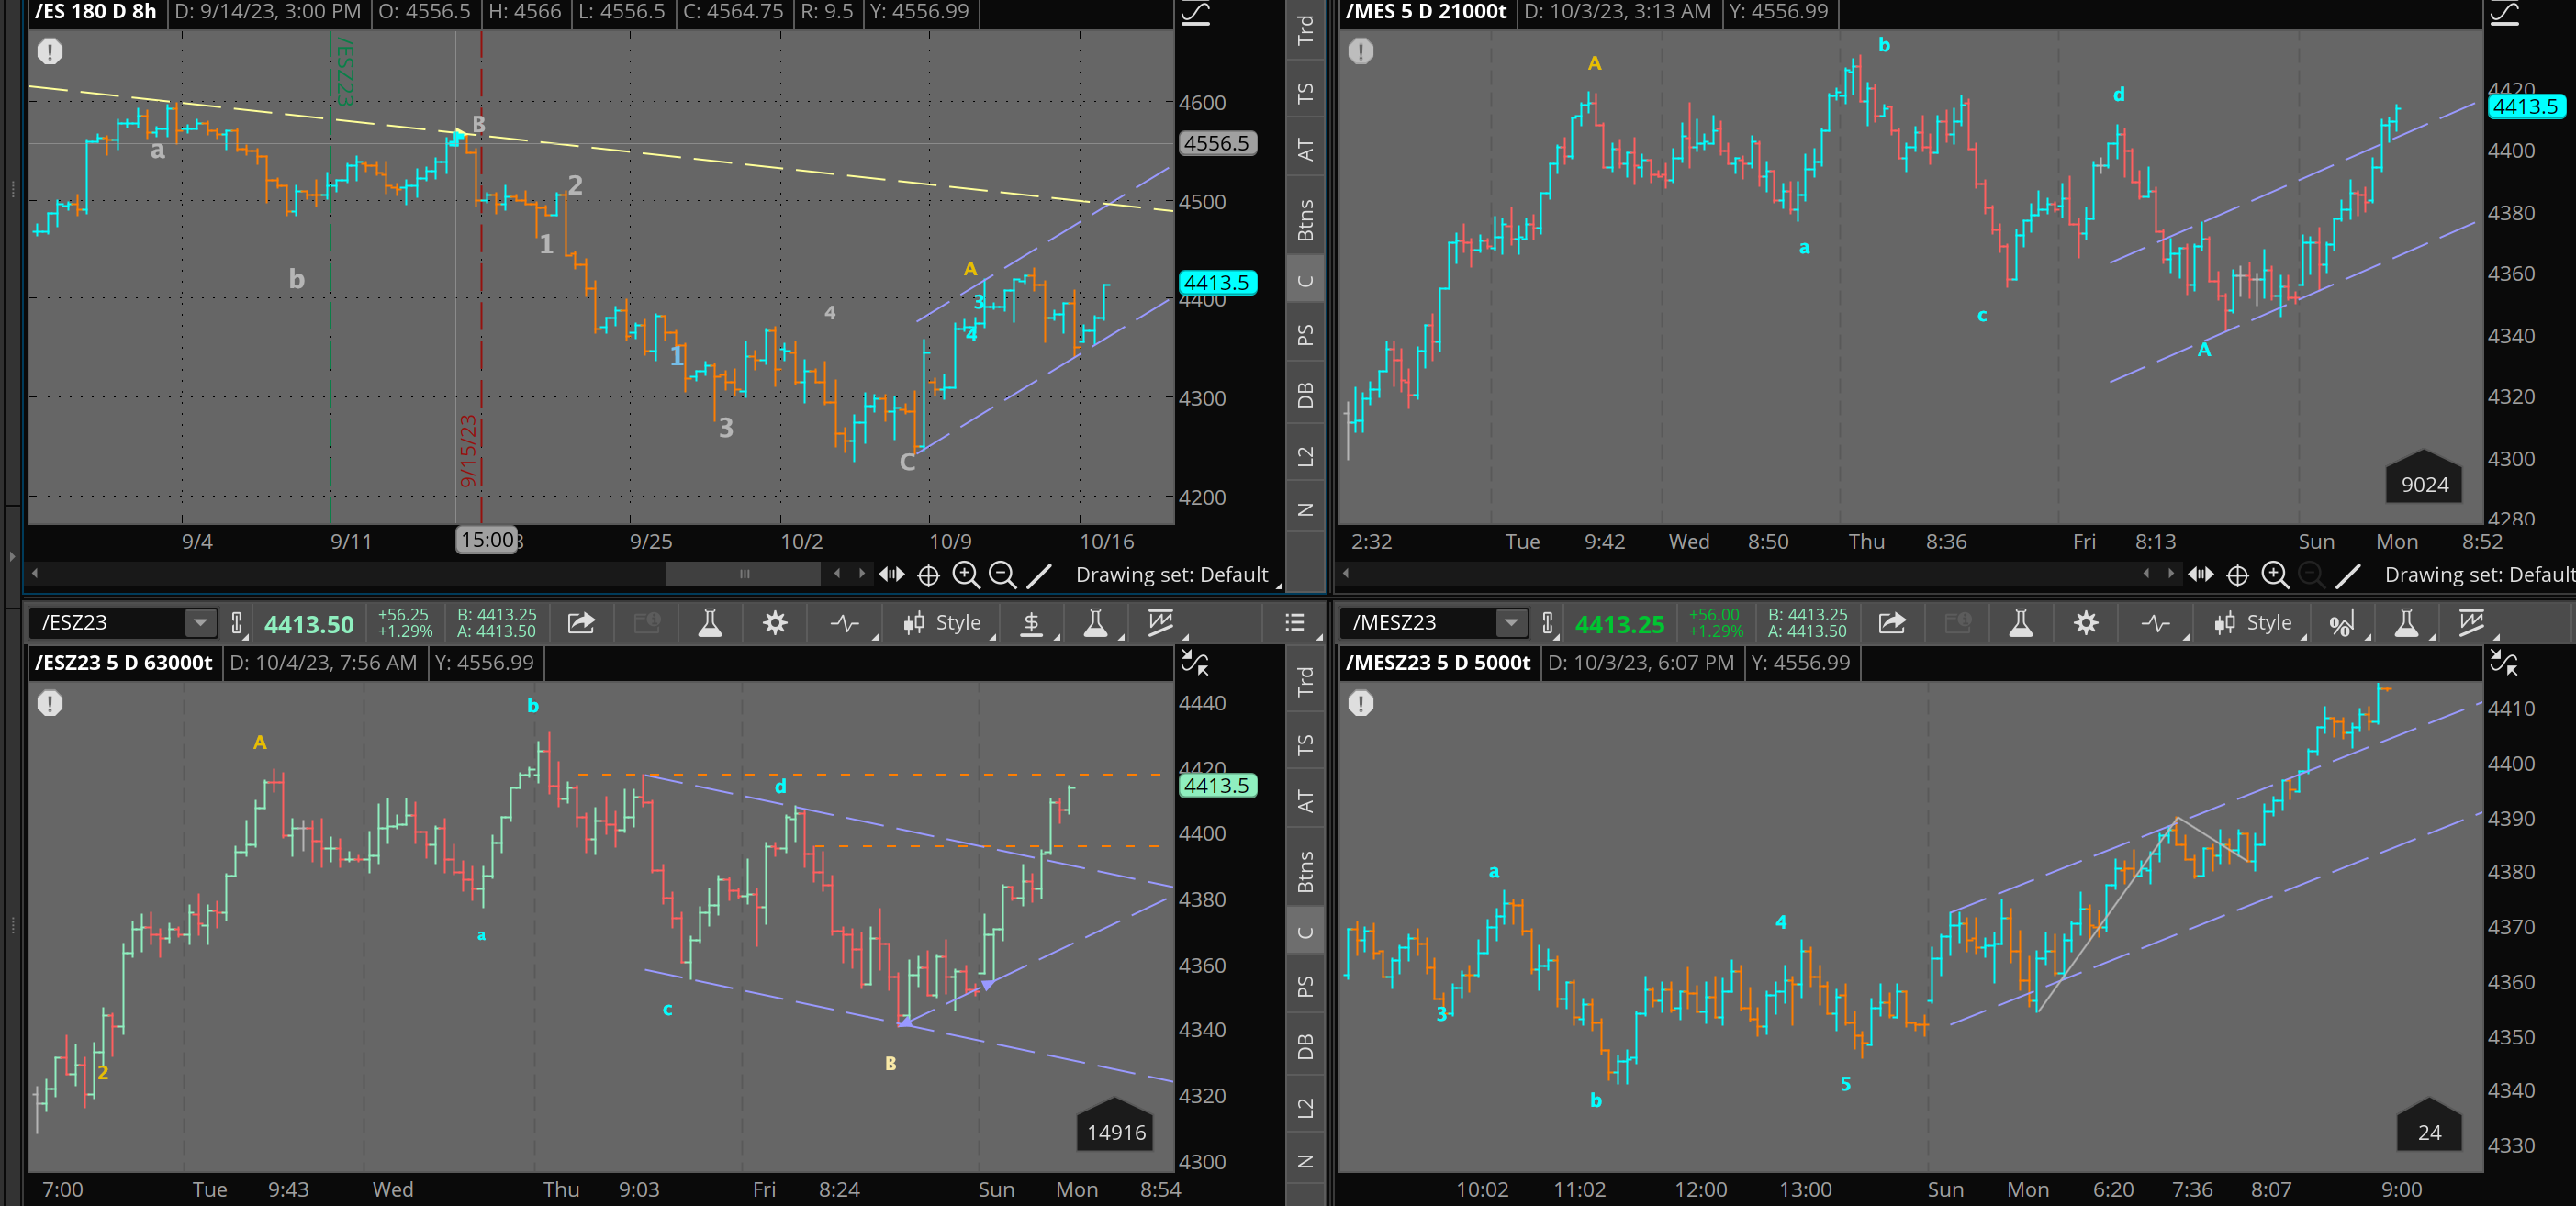Open the list menu icon on /ESZ23 toolbar
Screen dimensions: 2576x1206
click(x=1295, y=623)
